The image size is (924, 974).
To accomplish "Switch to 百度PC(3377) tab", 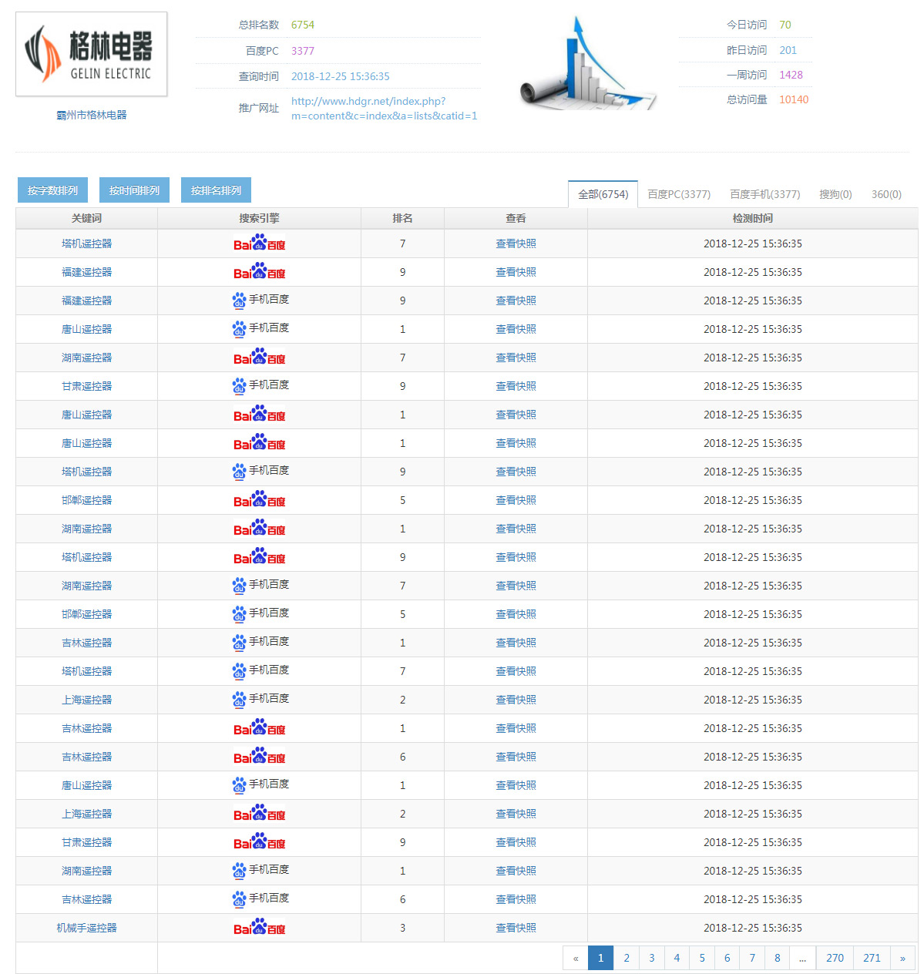I will pos(679,194).
